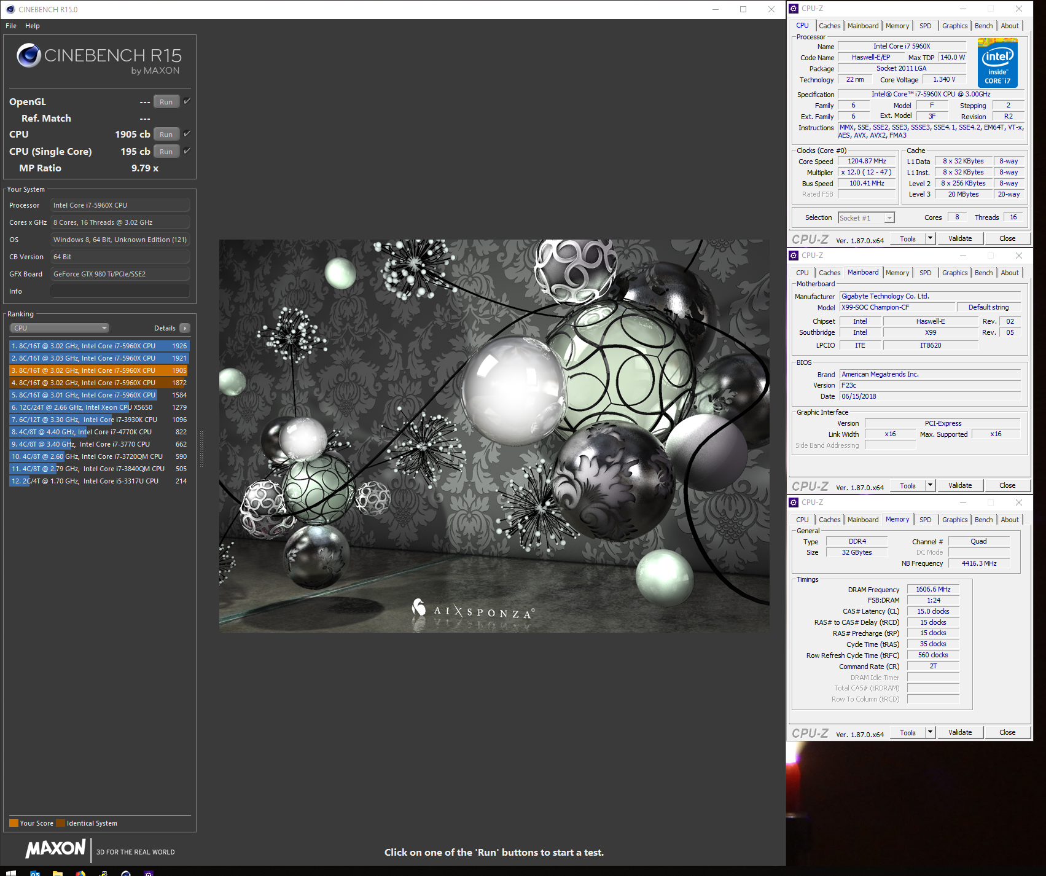Click the orange Your Score legend swatch
Viewport: 1046px width, 876px height.
(x=14, y=823)
